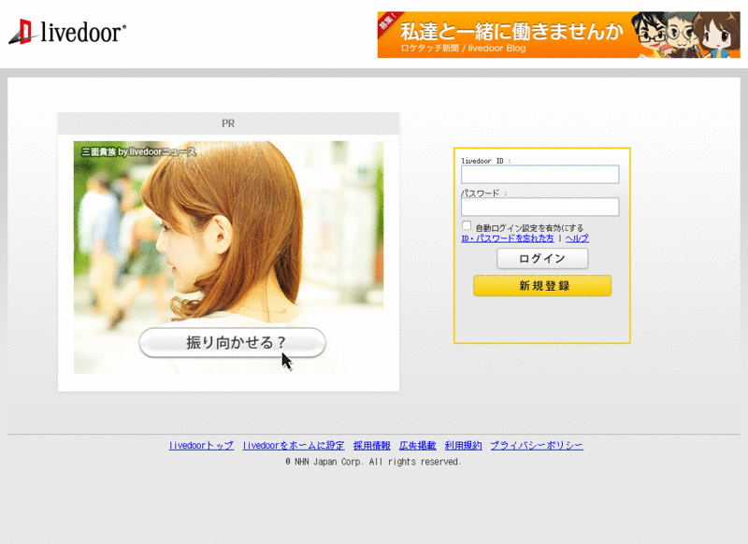
Task: Open 採用情報 footer link
Action: [x=371, y=445]
